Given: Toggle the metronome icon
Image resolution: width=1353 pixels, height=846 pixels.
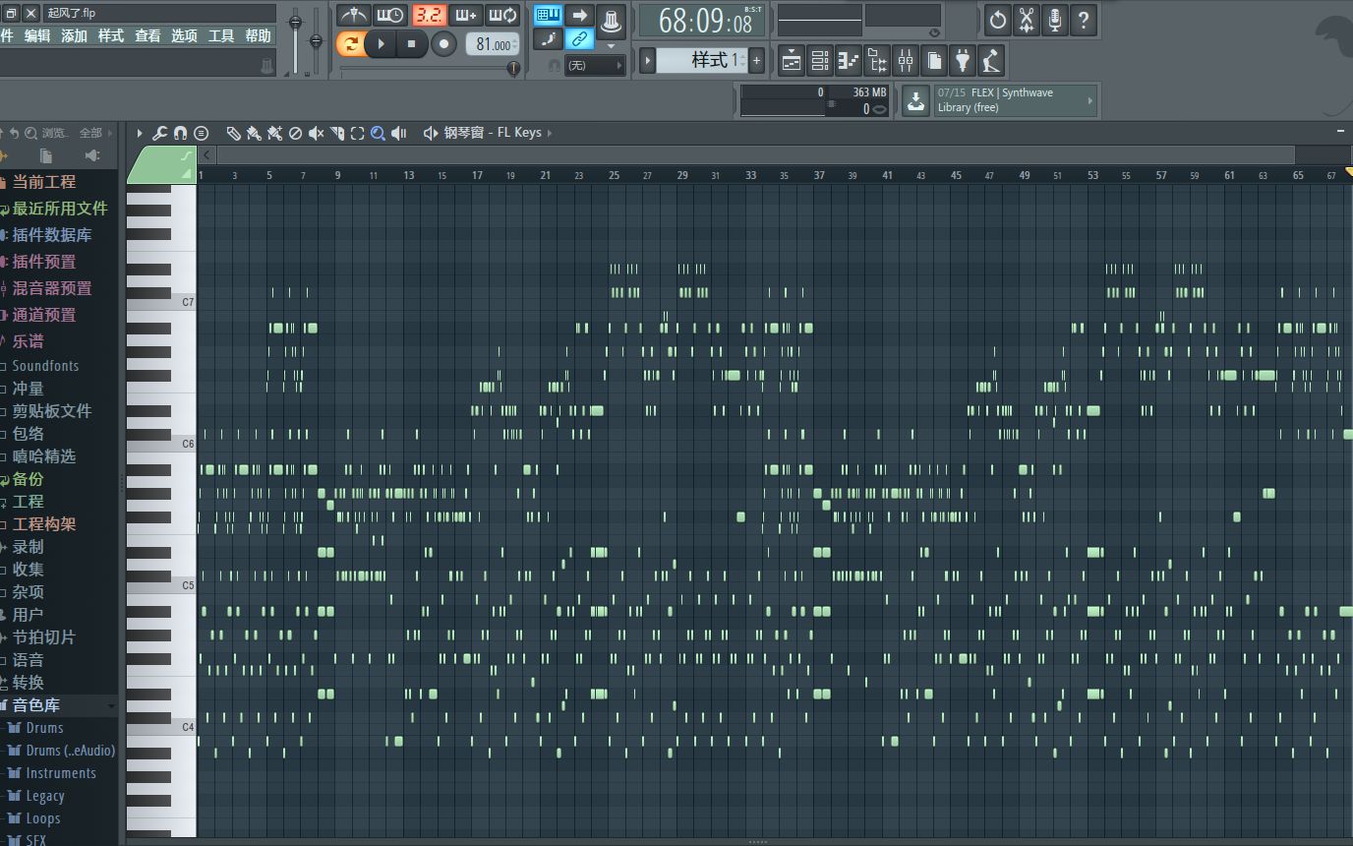Looking at the screenshot, I should 353,16.
